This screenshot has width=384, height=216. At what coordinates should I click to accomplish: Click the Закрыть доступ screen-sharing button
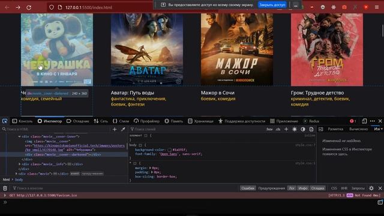[272, 5]
